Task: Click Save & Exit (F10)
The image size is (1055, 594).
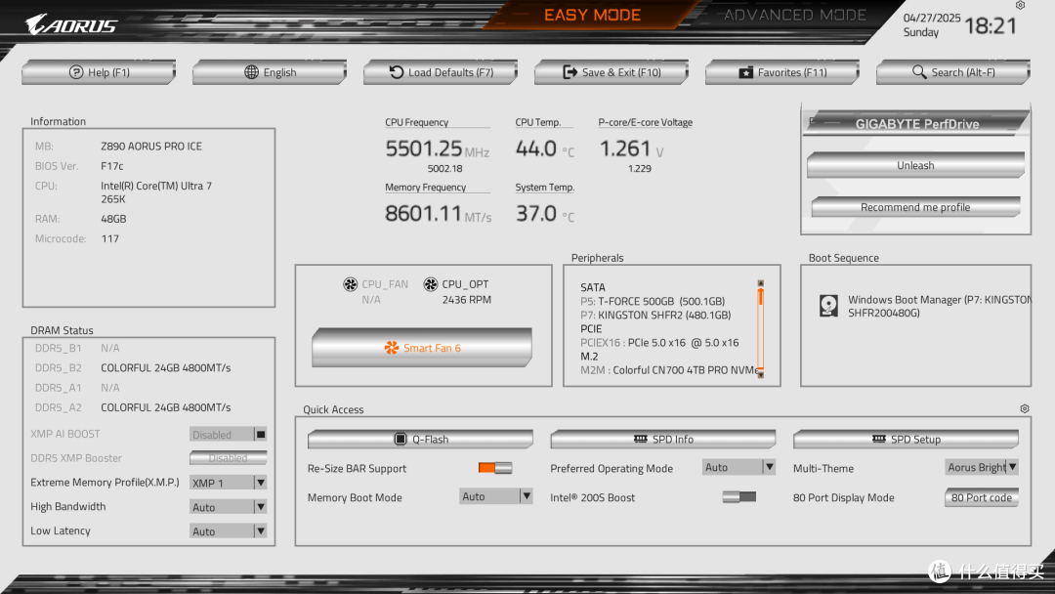Action: pyautogui.click(x=612, y=72)
